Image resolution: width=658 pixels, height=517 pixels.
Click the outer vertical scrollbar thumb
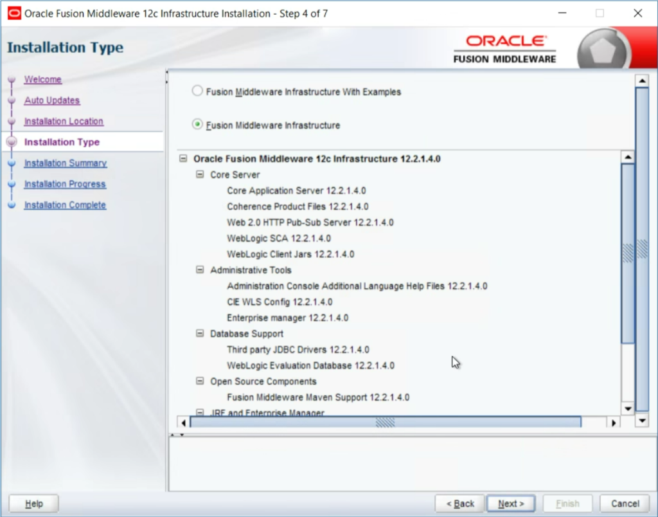coord(642,249)
